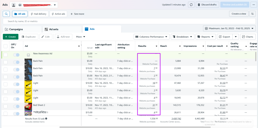Image resolution: width=258 pixels, height=128 pixels.
Task: Check the Bed Sheet 2 row checkbox
Action: click(6, 106)
